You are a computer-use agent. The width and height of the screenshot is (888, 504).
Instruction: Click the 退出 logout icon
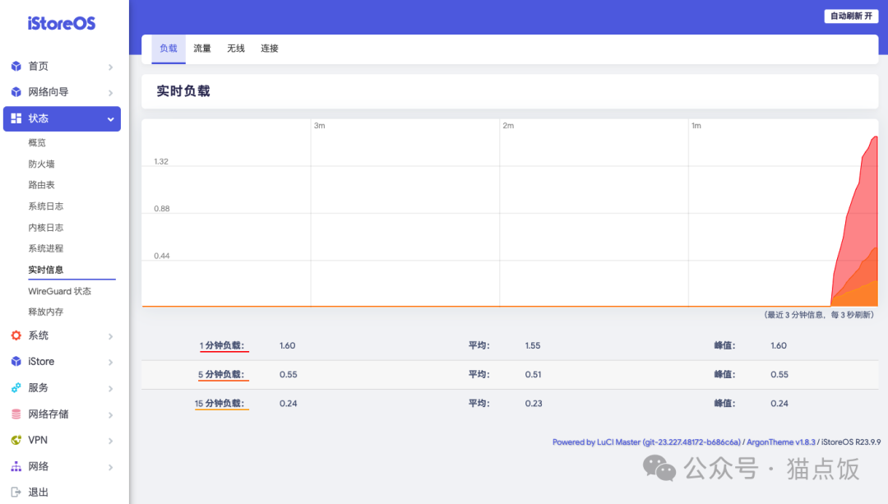(x=15, y=492)
